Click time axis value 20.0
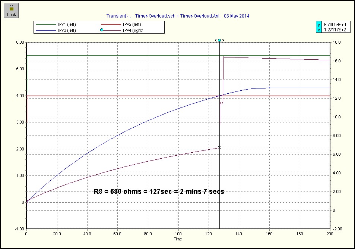355x249 pixels. click(57, 234)
